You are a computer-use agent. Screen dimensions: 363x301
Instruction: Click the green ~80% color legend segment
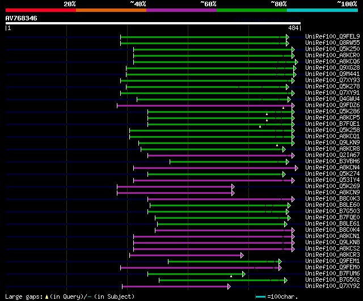pyautogui.click(x=252, y=10)
